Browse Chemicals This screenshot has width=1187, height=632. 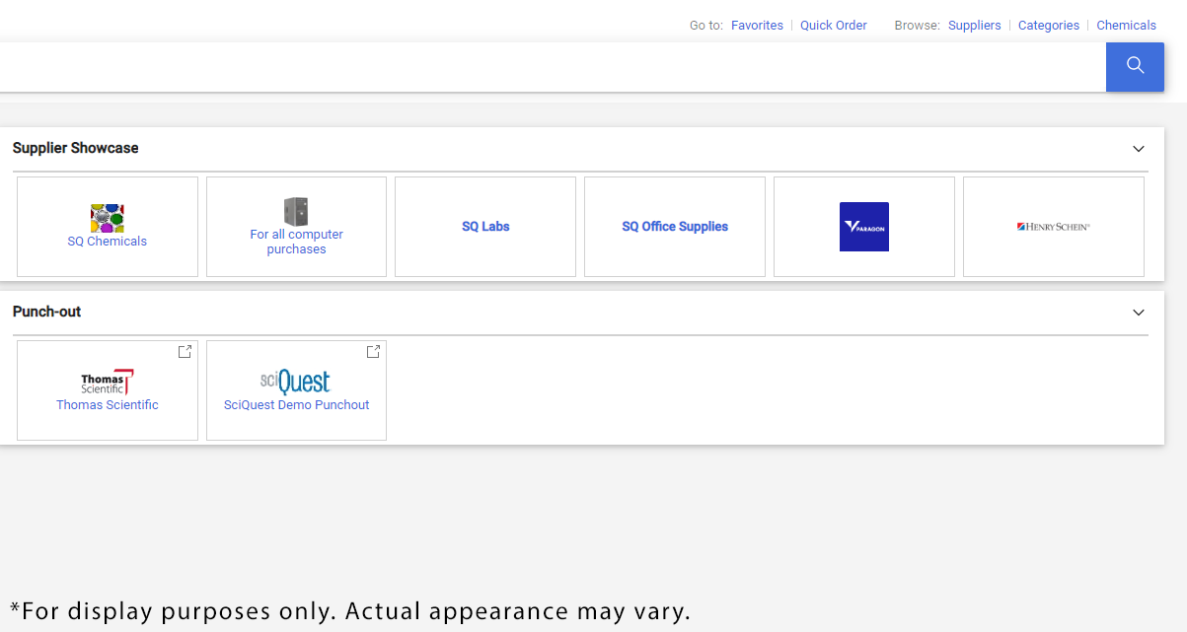pos(1127,26)
